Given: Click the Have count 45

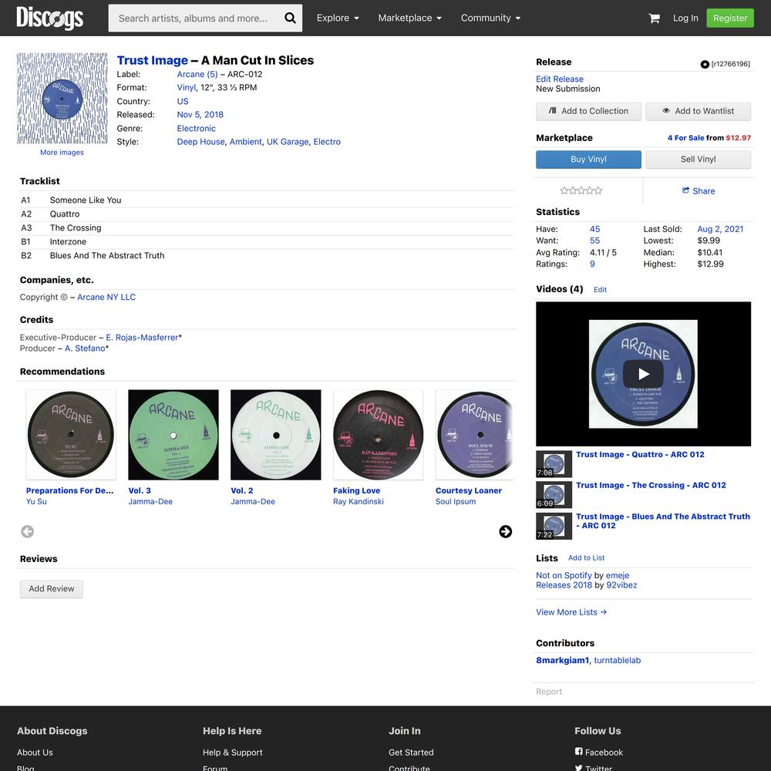Looking at the screenshot, I should pos(594,229).
